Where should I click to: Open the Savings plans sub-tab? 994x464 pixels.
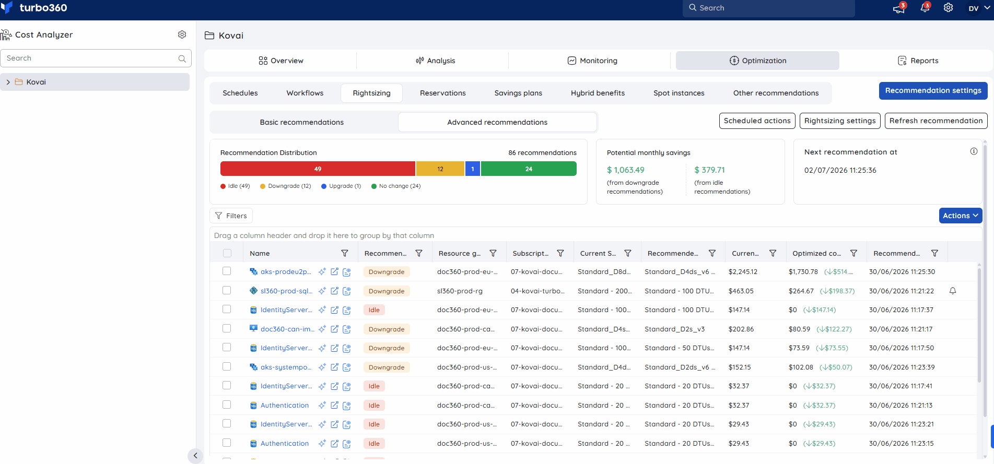(x=518, y=93)
